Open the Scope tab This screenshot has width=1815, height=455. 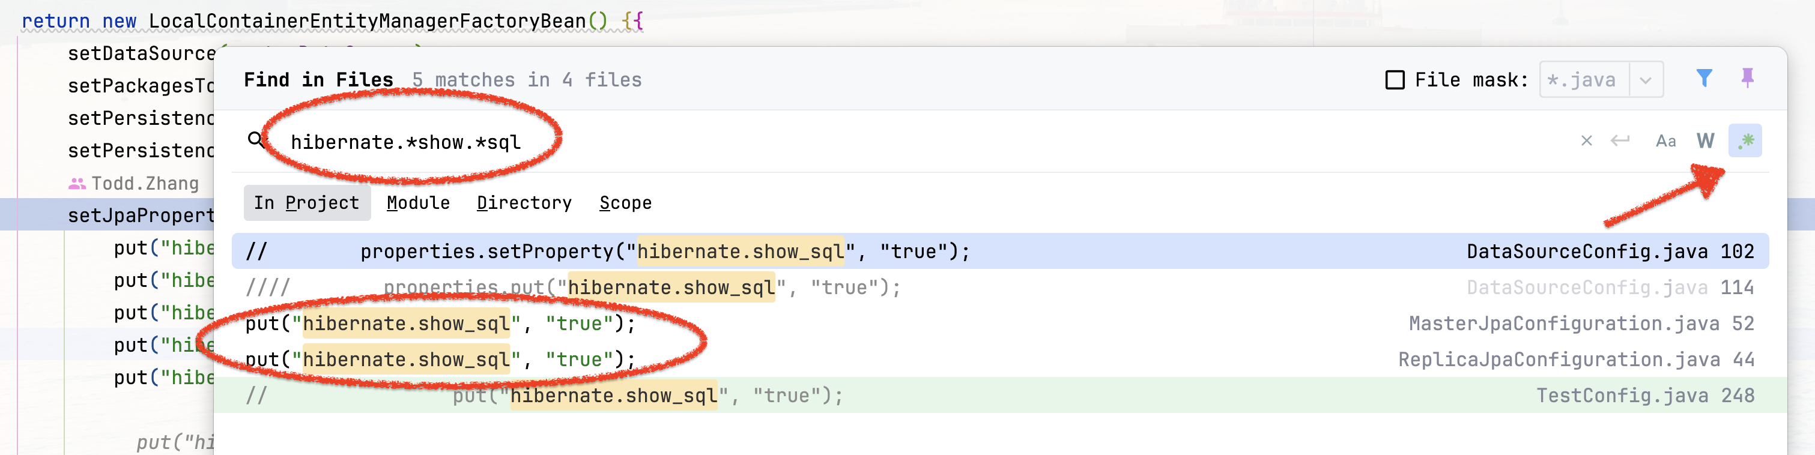(x=625, y=203)
